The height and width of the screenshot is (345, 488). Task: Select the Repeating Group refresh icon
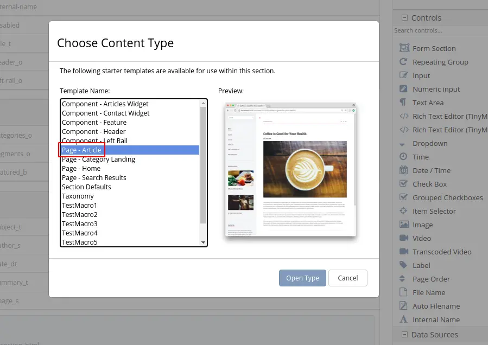point(403,62)
